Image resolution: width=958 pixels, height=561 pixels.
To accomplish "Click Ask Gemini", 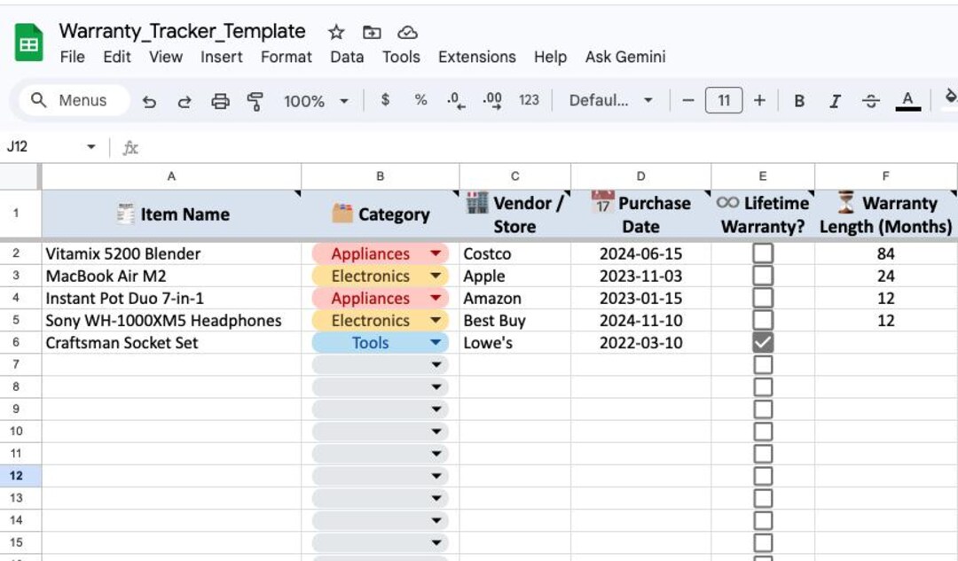I will coord(625,57).
